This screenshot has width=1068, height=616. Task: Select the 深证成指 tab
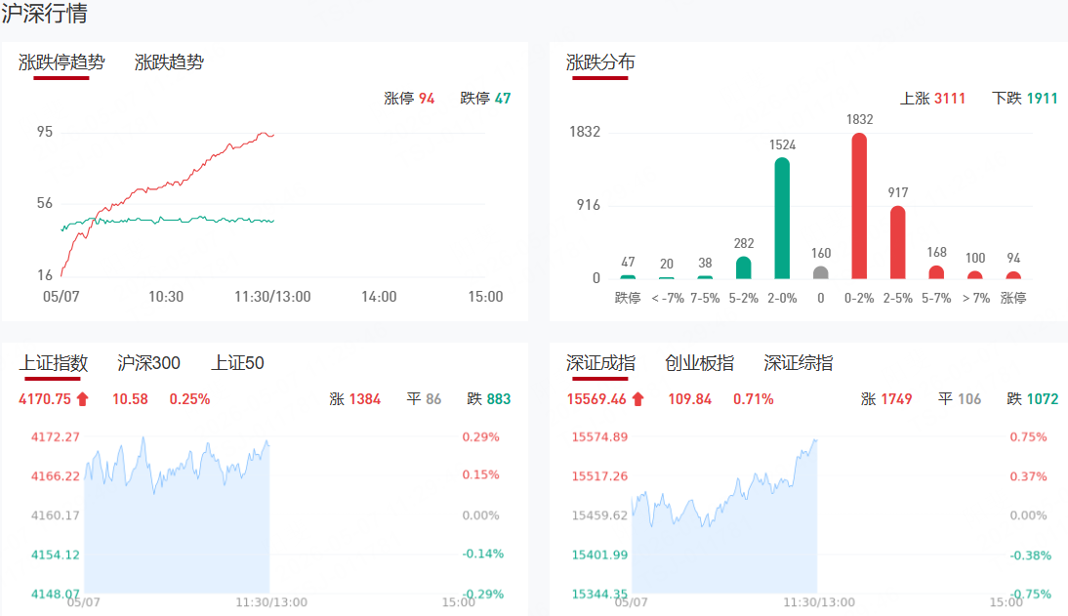coord(600,362)
